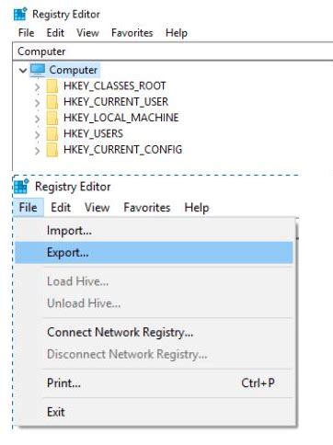Select the HKEY_LOCAL_MACHINE label
This screenshot has width=333, height=445.
pyautogui.click(x=121, y=118)
